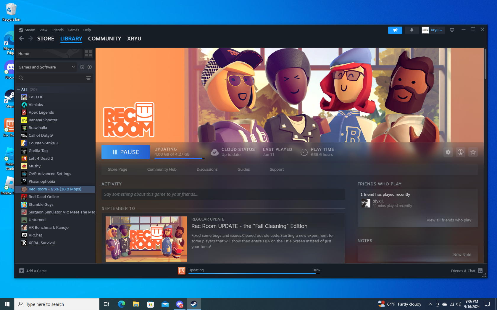The height and width of the screenshot is (310, 497).
Task: Open Microsoft Store from the taskbar
Action: coord(150,304)
